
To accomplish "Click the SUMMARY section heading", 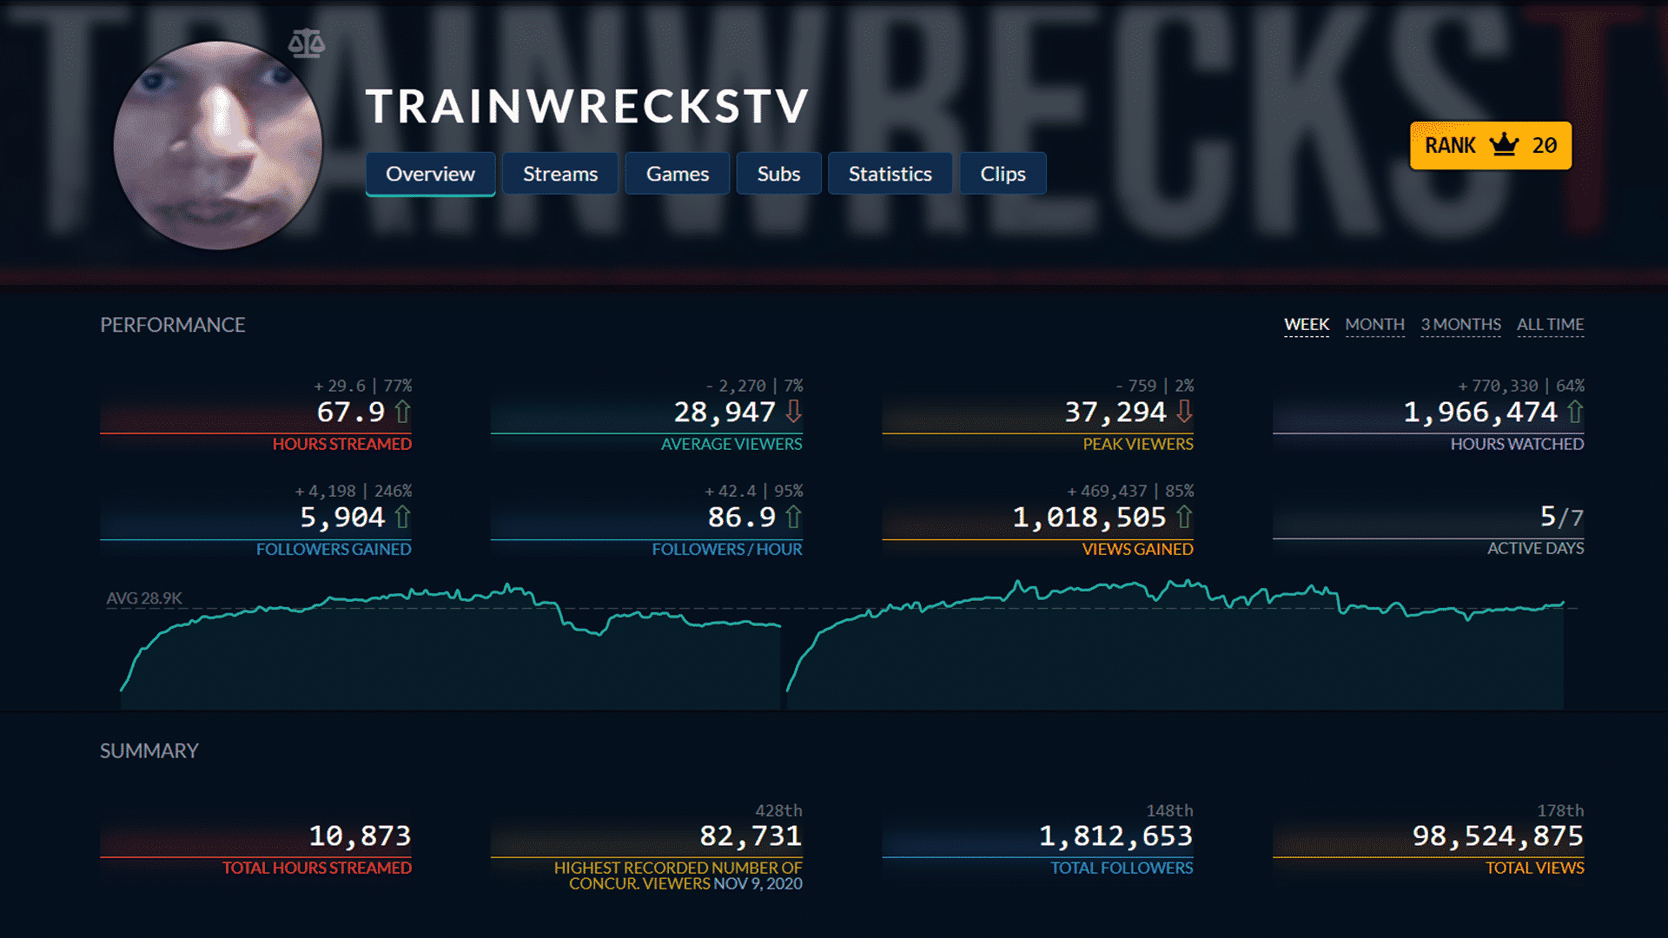I will tap(149, 750).
